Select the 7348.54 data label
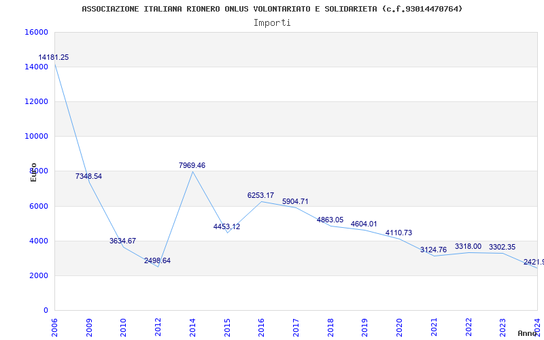 tap(88, 176)
